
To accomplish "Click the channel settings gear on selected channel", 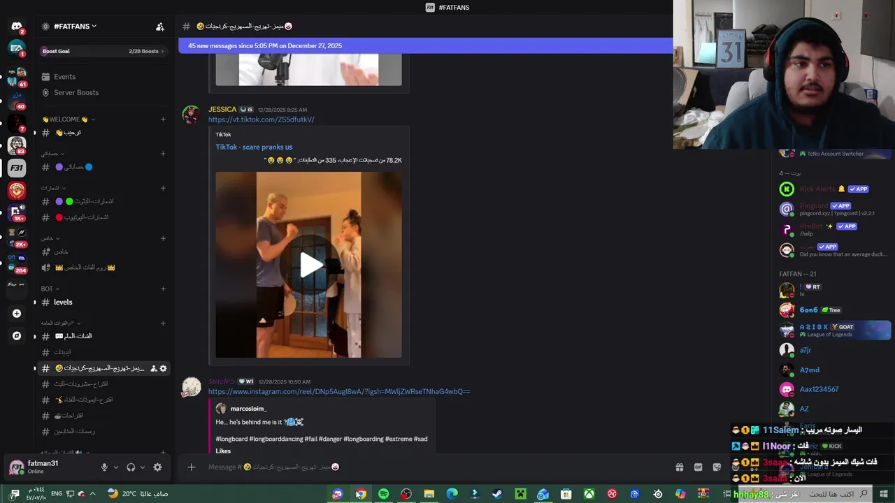I will click(164, 368).
